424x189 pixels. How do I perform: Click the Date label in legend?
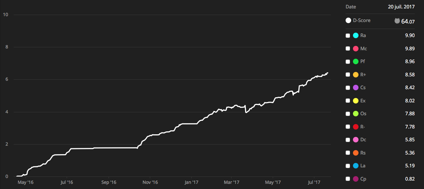coord(351,7)
